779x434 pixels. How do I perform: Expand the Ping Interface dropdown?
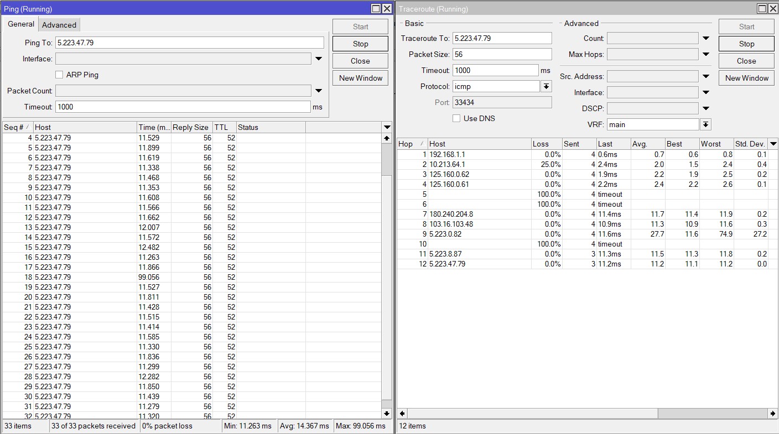pos(319,59)
